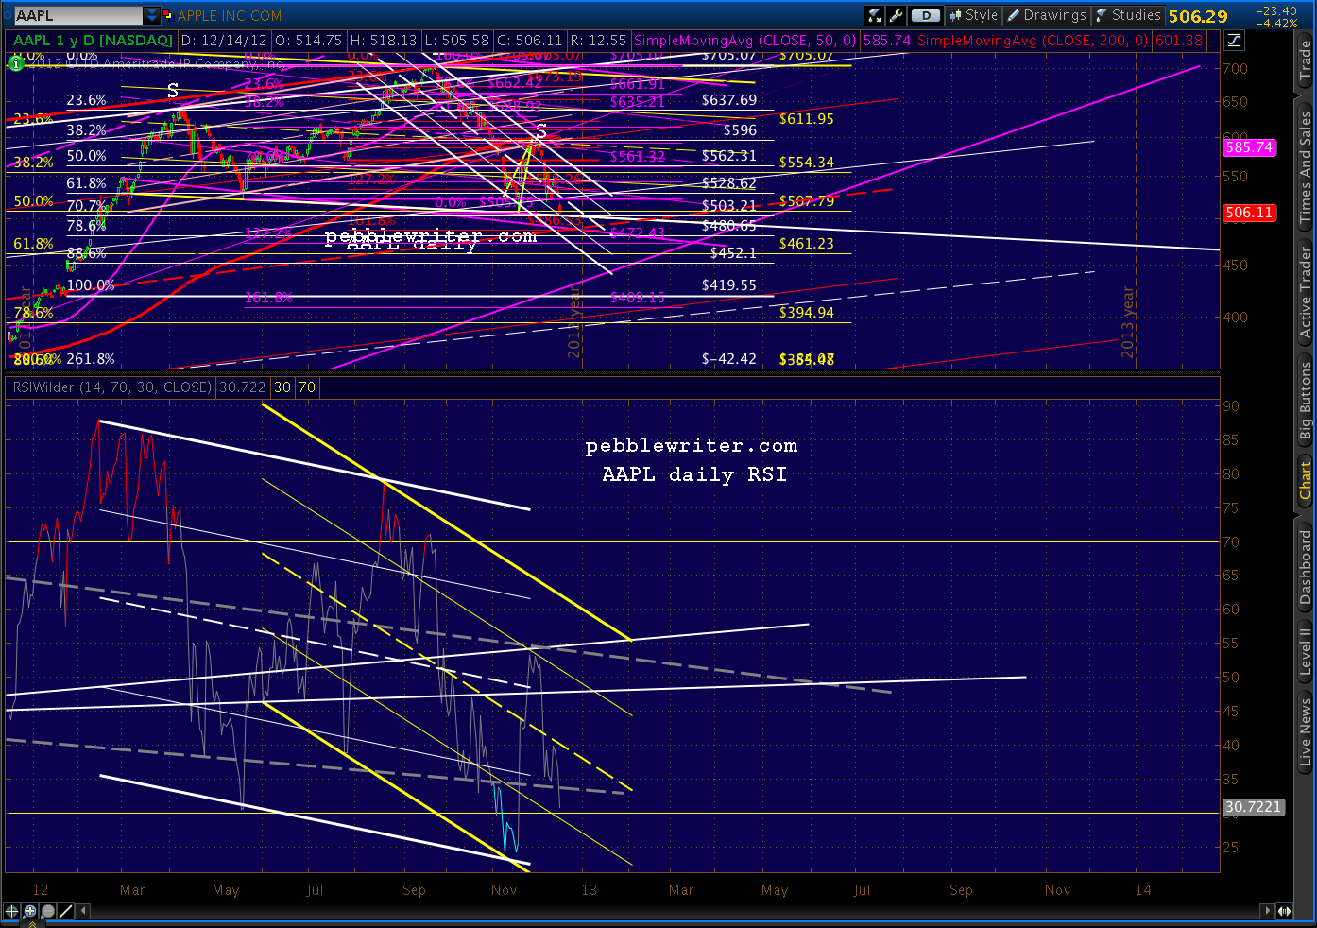Click the green info icon on the price chart
1317x928 pixels.
[x=16, y=63]
